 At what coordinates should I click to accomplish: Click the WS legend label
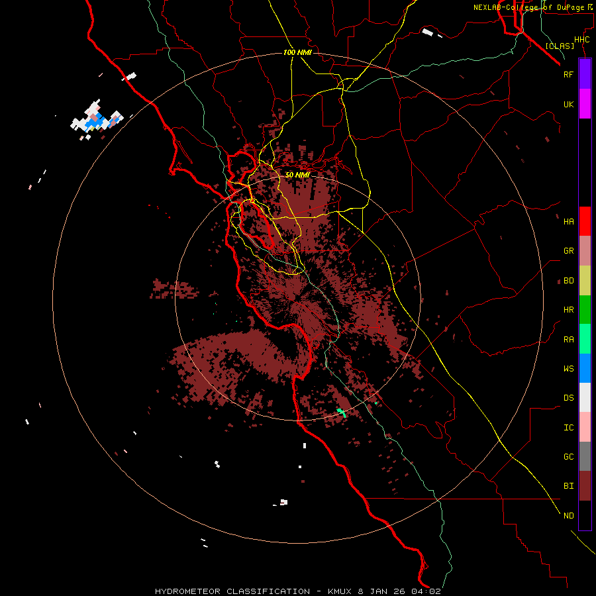coord(568,369)
